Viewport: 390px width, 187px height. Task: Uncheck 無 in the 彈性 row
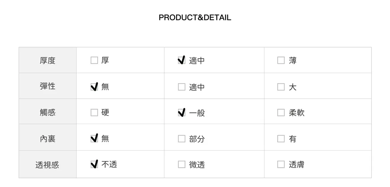tap(94, 87)
